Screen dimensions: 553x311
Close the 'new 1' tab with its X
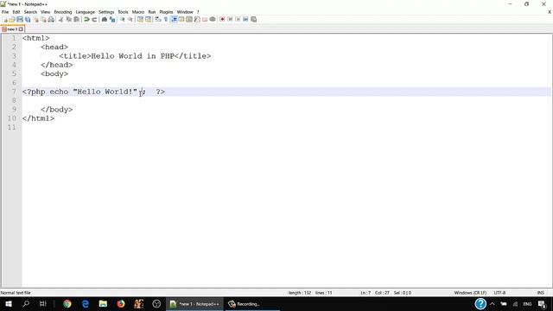point(21,29)
